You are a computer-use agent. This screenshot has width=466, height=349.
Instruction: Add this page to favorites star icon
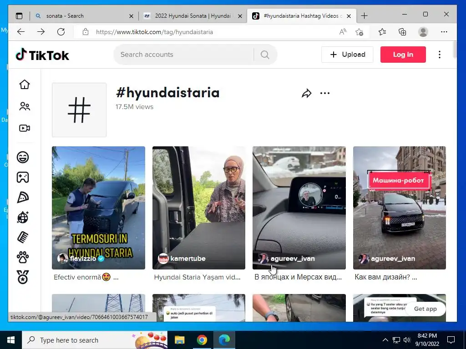point(360,32)
